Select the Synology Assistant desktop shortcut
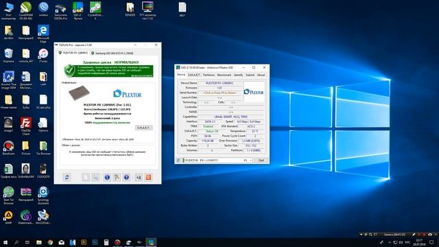The width and height of the screenshot is (439, 247). tap(43, 195)
